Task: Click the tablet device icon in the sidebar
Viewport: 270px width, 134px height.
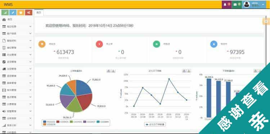Action: (4, 48)
